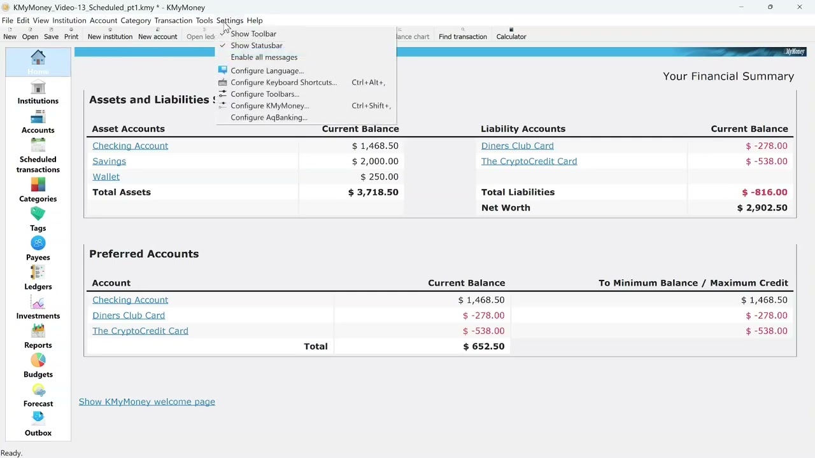Open the Budgets view
This screenshot has width=815, height=458.
[x=38, y=366]
